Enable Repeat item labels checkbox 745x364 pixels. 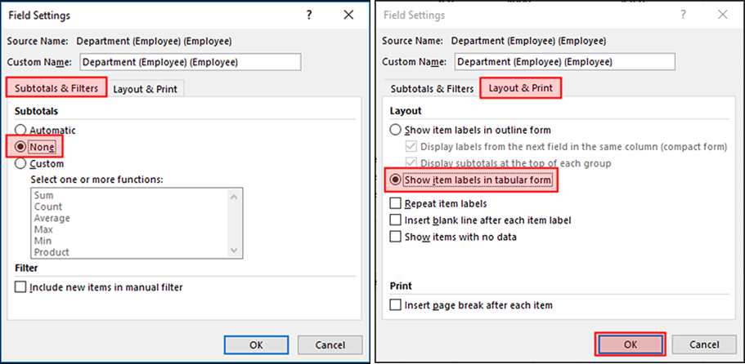coord(397,203)
